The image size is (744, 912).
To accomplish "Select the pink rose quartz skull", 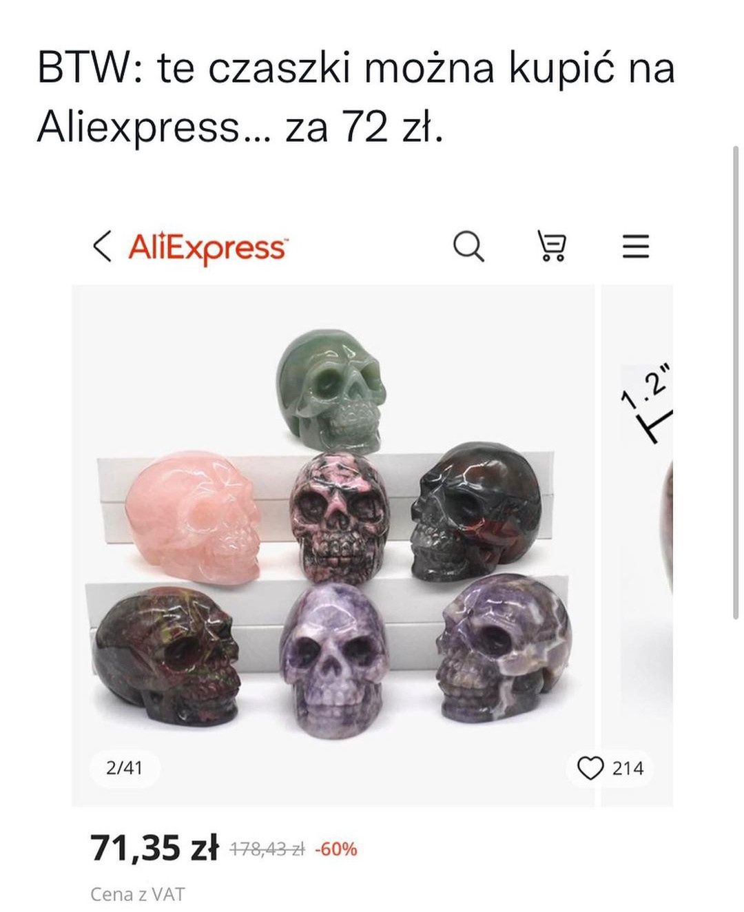I will (x=194, y=518).
